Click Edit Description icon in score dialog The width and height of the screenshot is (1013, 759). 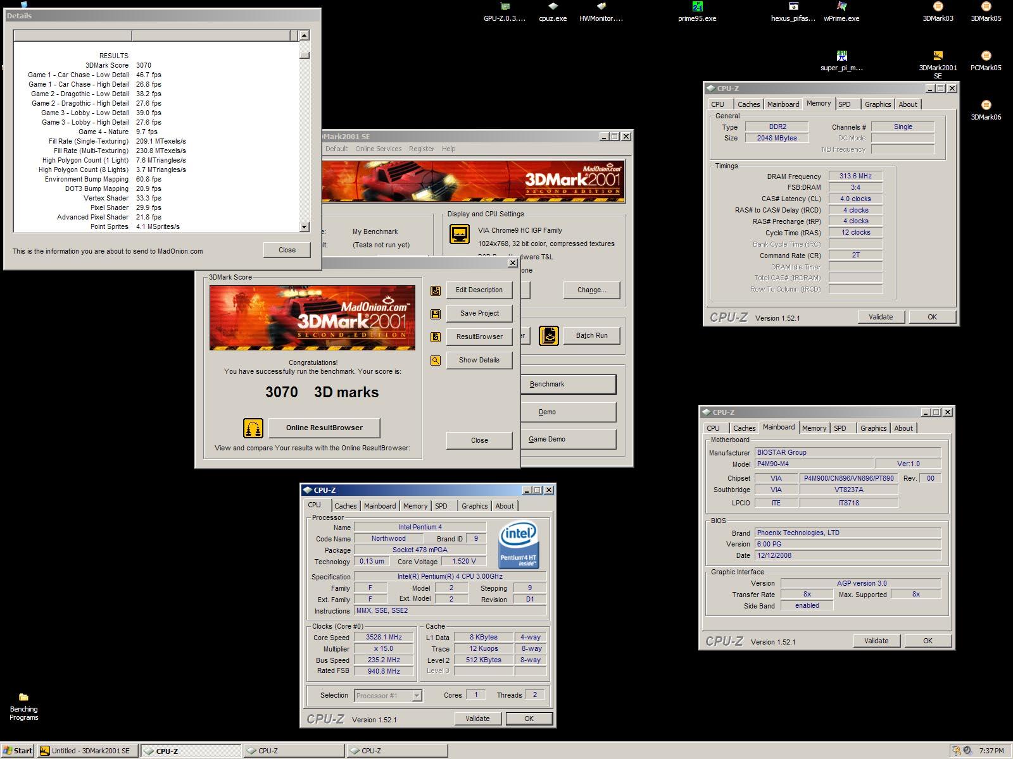436,290
